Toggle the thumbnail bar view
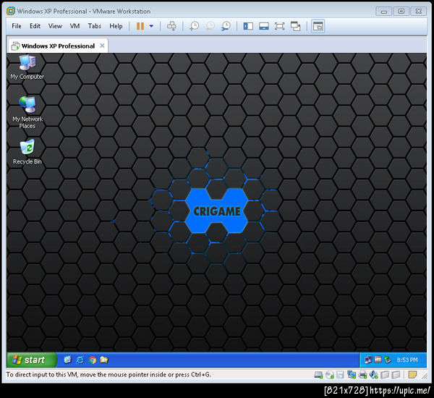 [264, 26]
